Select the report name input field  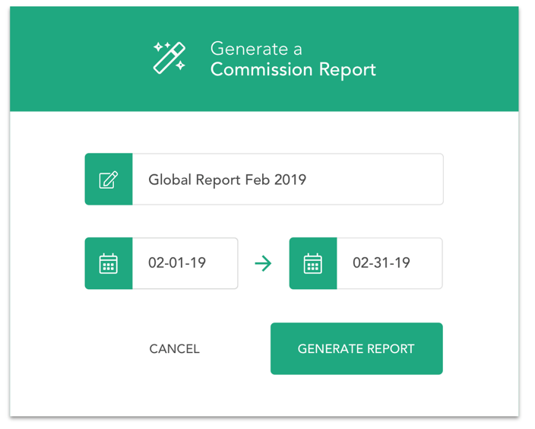tap(287, 180)
